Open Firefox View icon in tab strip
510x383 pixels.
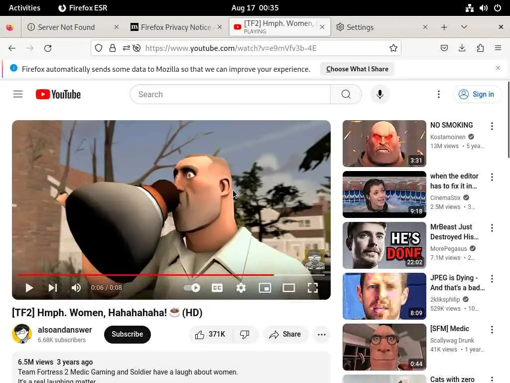pos(10,27)
